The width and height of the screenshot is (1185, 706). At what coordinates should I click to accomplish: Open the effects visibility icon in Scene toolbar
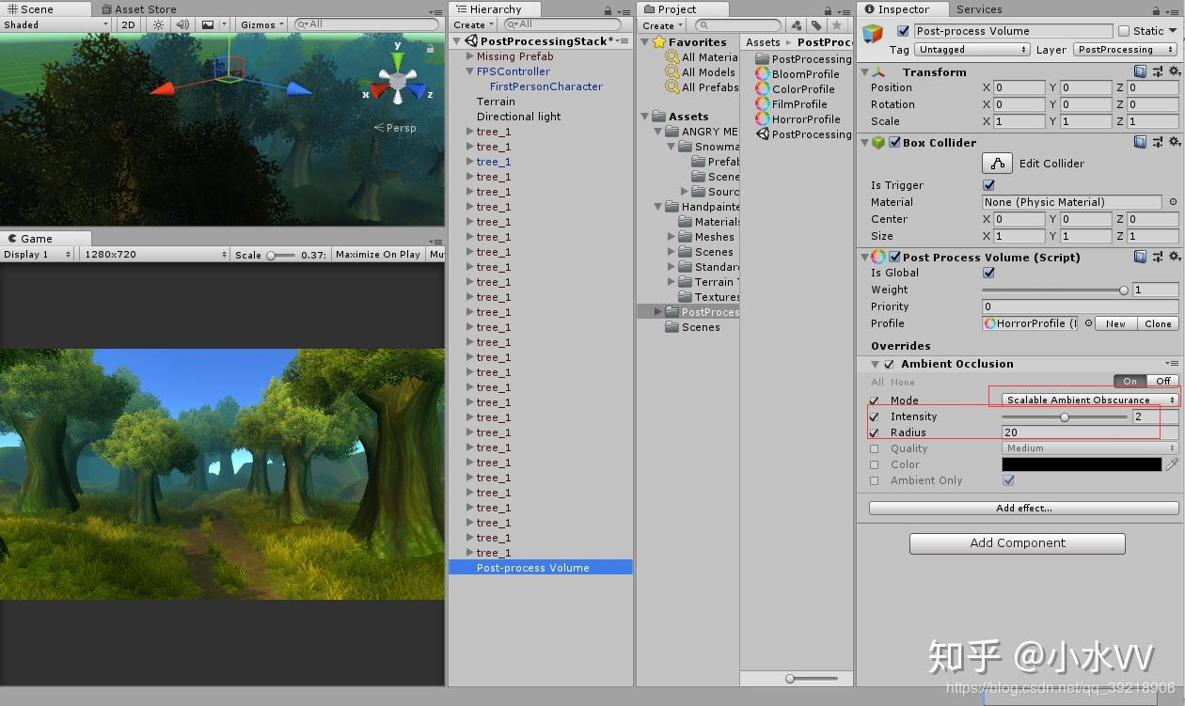coord(209,24)
